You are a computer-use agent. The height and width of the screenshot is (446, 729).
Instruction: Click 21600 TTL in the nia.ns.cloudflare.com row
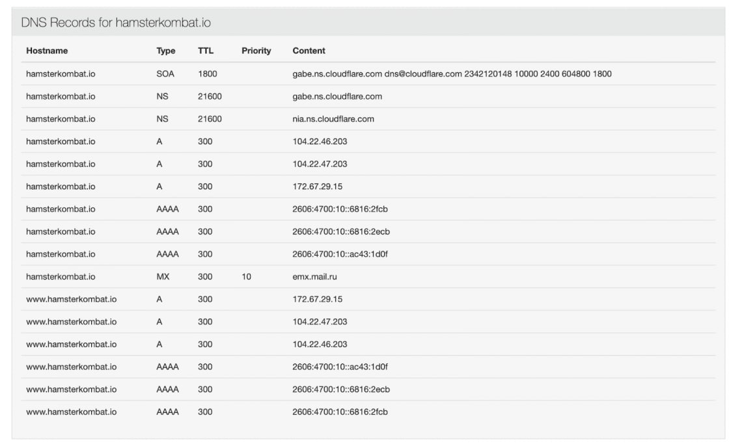tap(210, 118)
